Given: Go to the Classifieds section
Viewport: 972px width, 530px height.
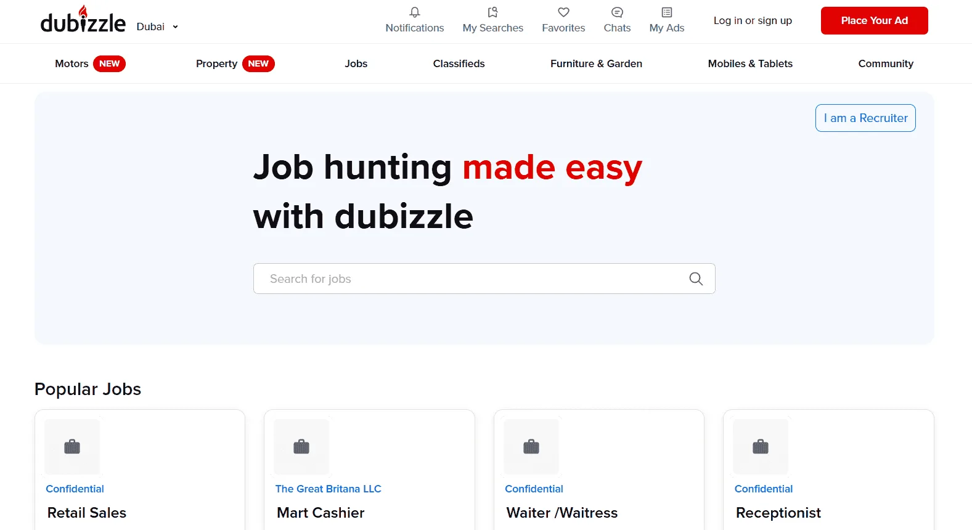Looking at the screenshot, I should pyautogui.click(x=459, y=63).
